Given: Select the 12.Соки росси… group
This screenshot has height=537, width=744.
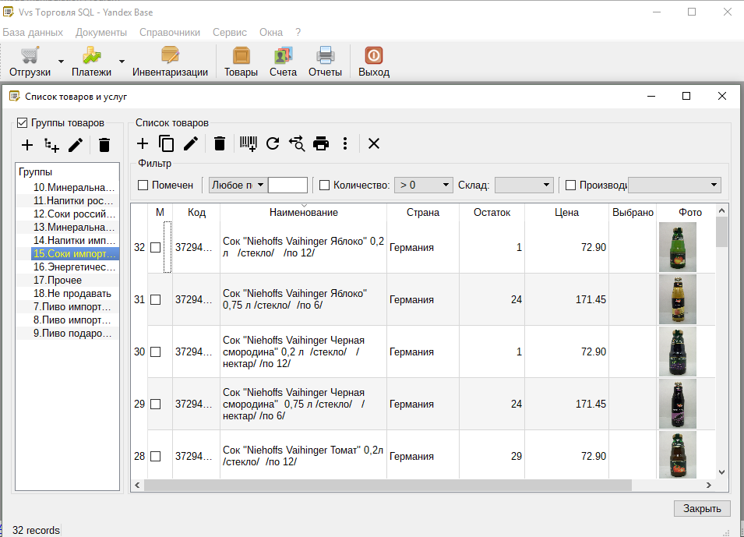Looking at the screenshot, I should tap(74, 214).
